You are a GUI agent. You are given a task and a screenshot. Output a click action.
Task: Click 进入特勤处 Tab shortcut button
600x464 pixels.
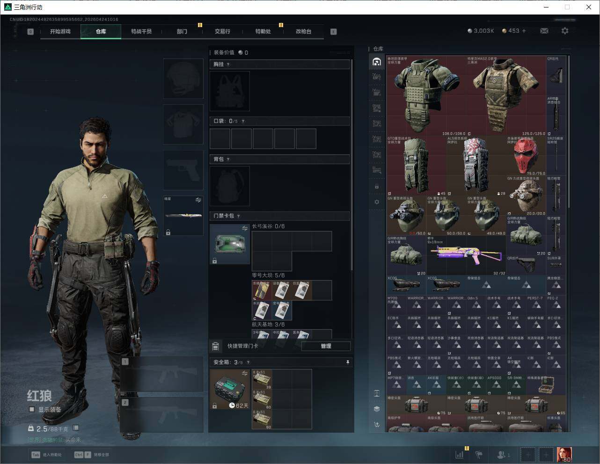47,455
